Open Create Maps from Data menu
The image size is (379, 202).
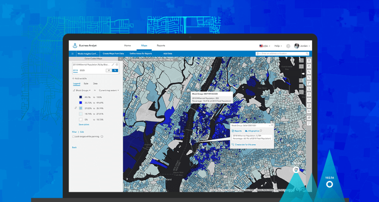113,53
